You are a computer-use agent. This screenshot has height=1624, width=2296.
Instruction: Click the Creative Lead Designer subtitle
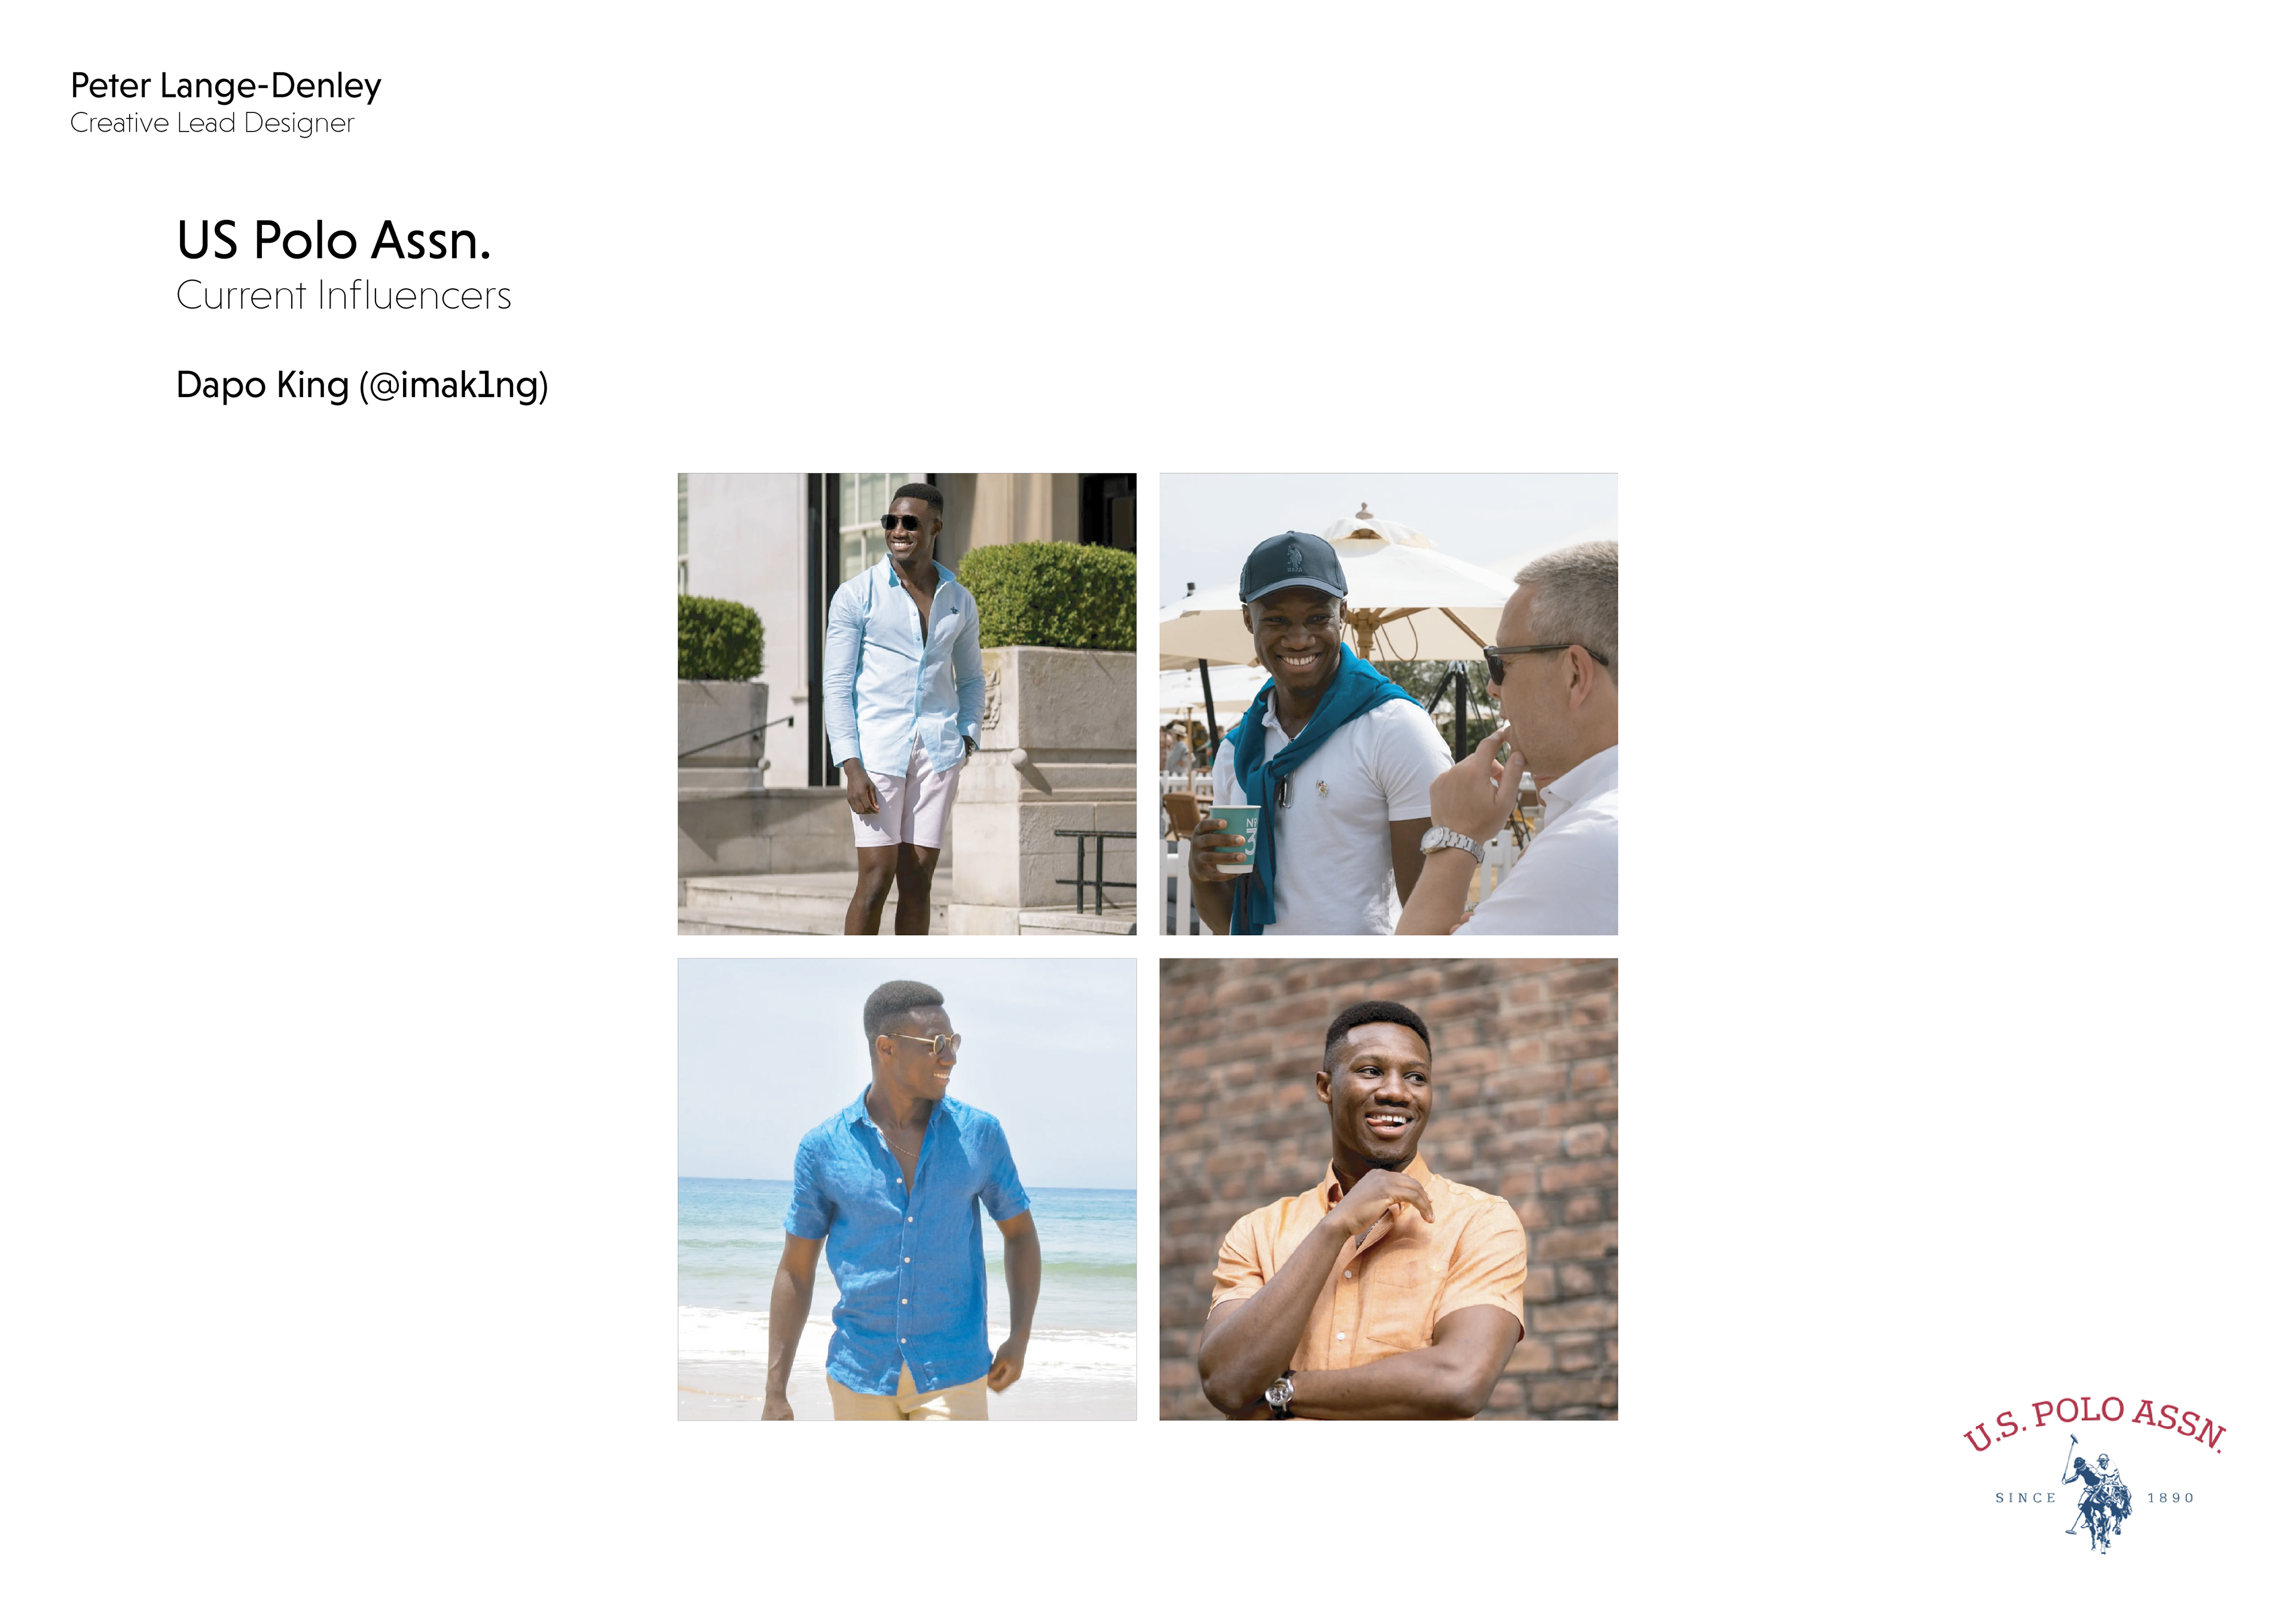pyautogui.click(x=212, y=123)
